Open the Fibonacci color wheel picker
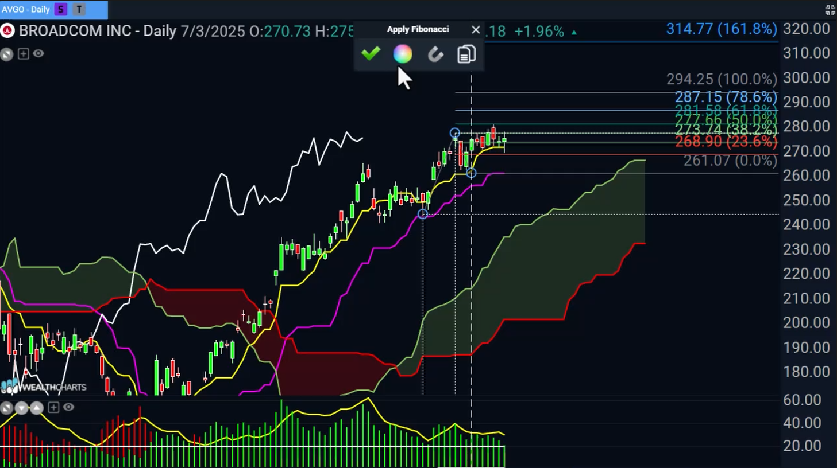 click(403, 54)
